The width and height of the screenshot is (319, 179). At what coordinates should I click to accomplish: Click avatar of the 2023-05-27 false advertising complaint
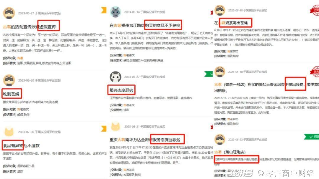tap(9, 13)
